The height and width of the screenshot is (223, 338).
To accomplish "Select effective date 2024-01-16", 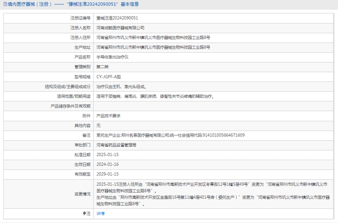I will click(x=107, y=164).
